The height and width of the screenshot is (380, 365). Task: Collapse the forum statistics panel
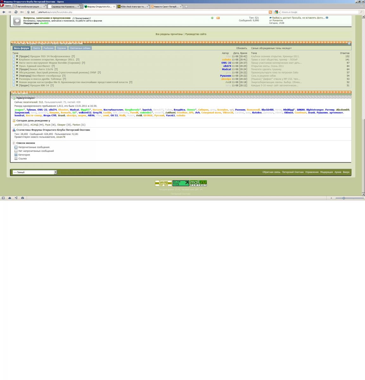pyautogui.click(x=349, y=43)
